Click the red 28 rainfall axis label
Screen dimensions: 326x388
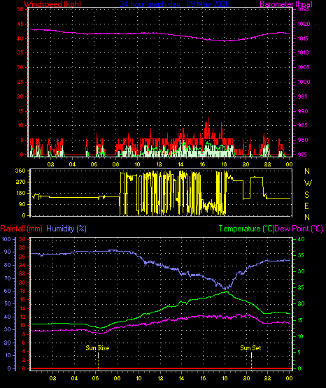22,247
